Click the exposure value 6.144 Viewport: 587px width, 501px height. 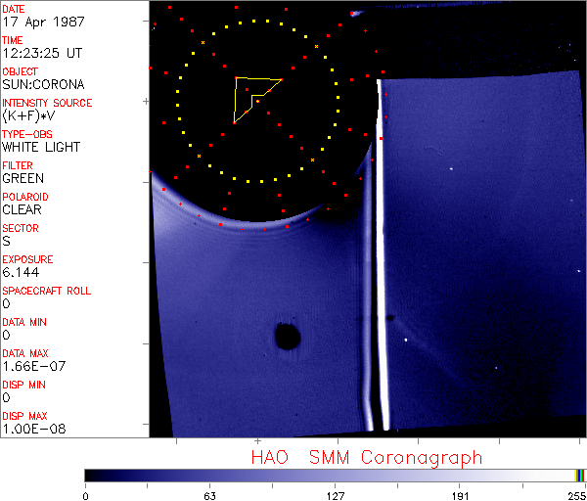click(x=21, y=272)
